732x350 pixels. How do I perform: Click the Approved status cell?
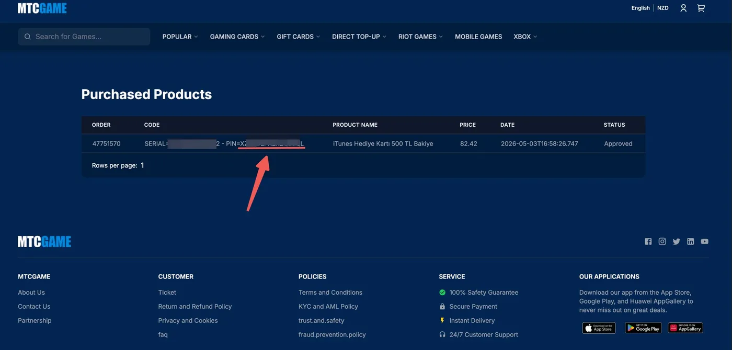pyautogui.click(x=619, y=143)
